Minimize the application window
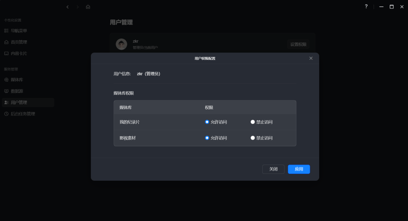The image size is (408, 221). tap(381, 7)
